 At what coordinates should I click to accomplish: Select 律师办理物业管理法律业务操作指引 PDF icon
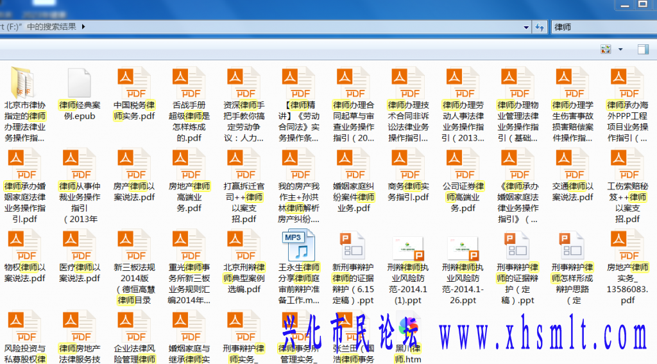[518, 83]
